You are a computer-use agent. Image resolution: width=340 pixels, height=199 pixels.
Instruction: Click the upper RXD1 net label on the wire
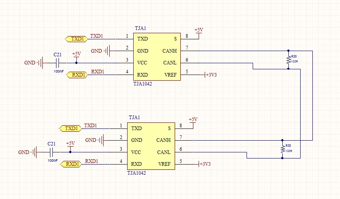[x=97, y=72]
